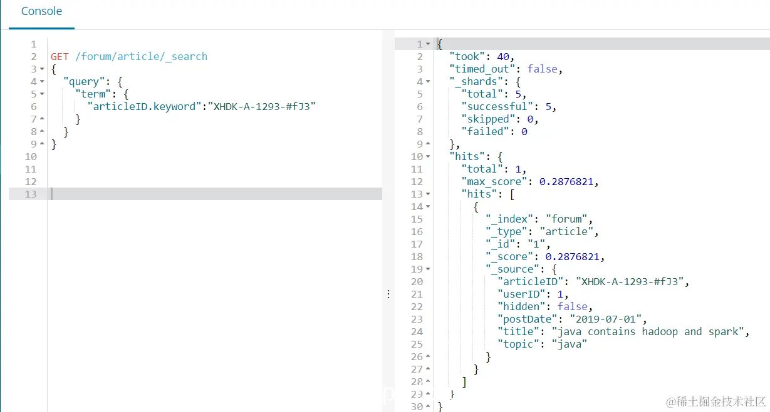Open the Console tab
The width and height of the screenshot is (770, 412).
[41, 12]
